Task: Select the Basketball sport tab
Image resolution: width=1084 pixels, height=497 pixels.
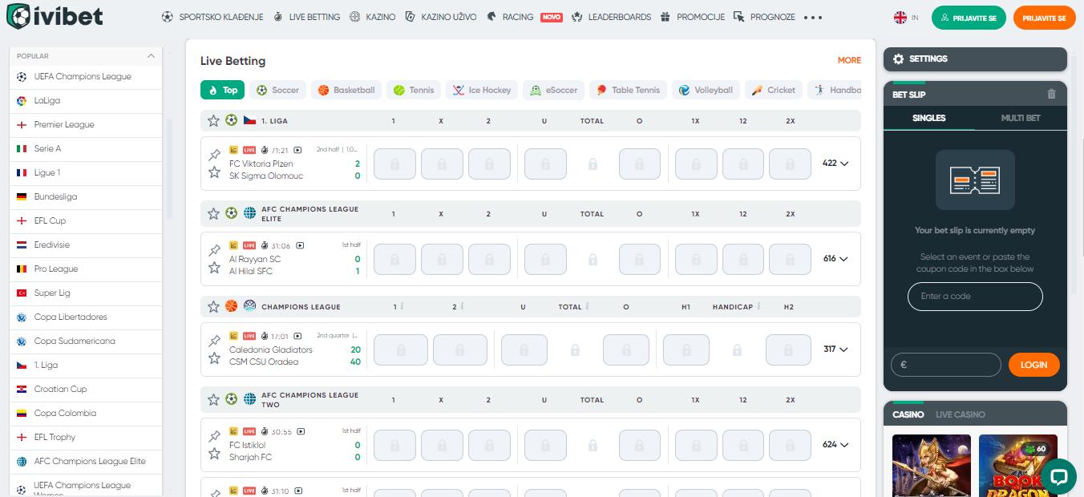Action: (x=346, y=91)
